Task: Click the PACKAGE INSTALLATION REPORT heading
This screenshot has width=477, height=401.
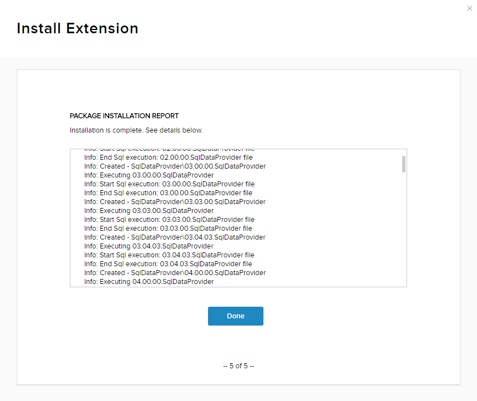Action: coord(124,116)
